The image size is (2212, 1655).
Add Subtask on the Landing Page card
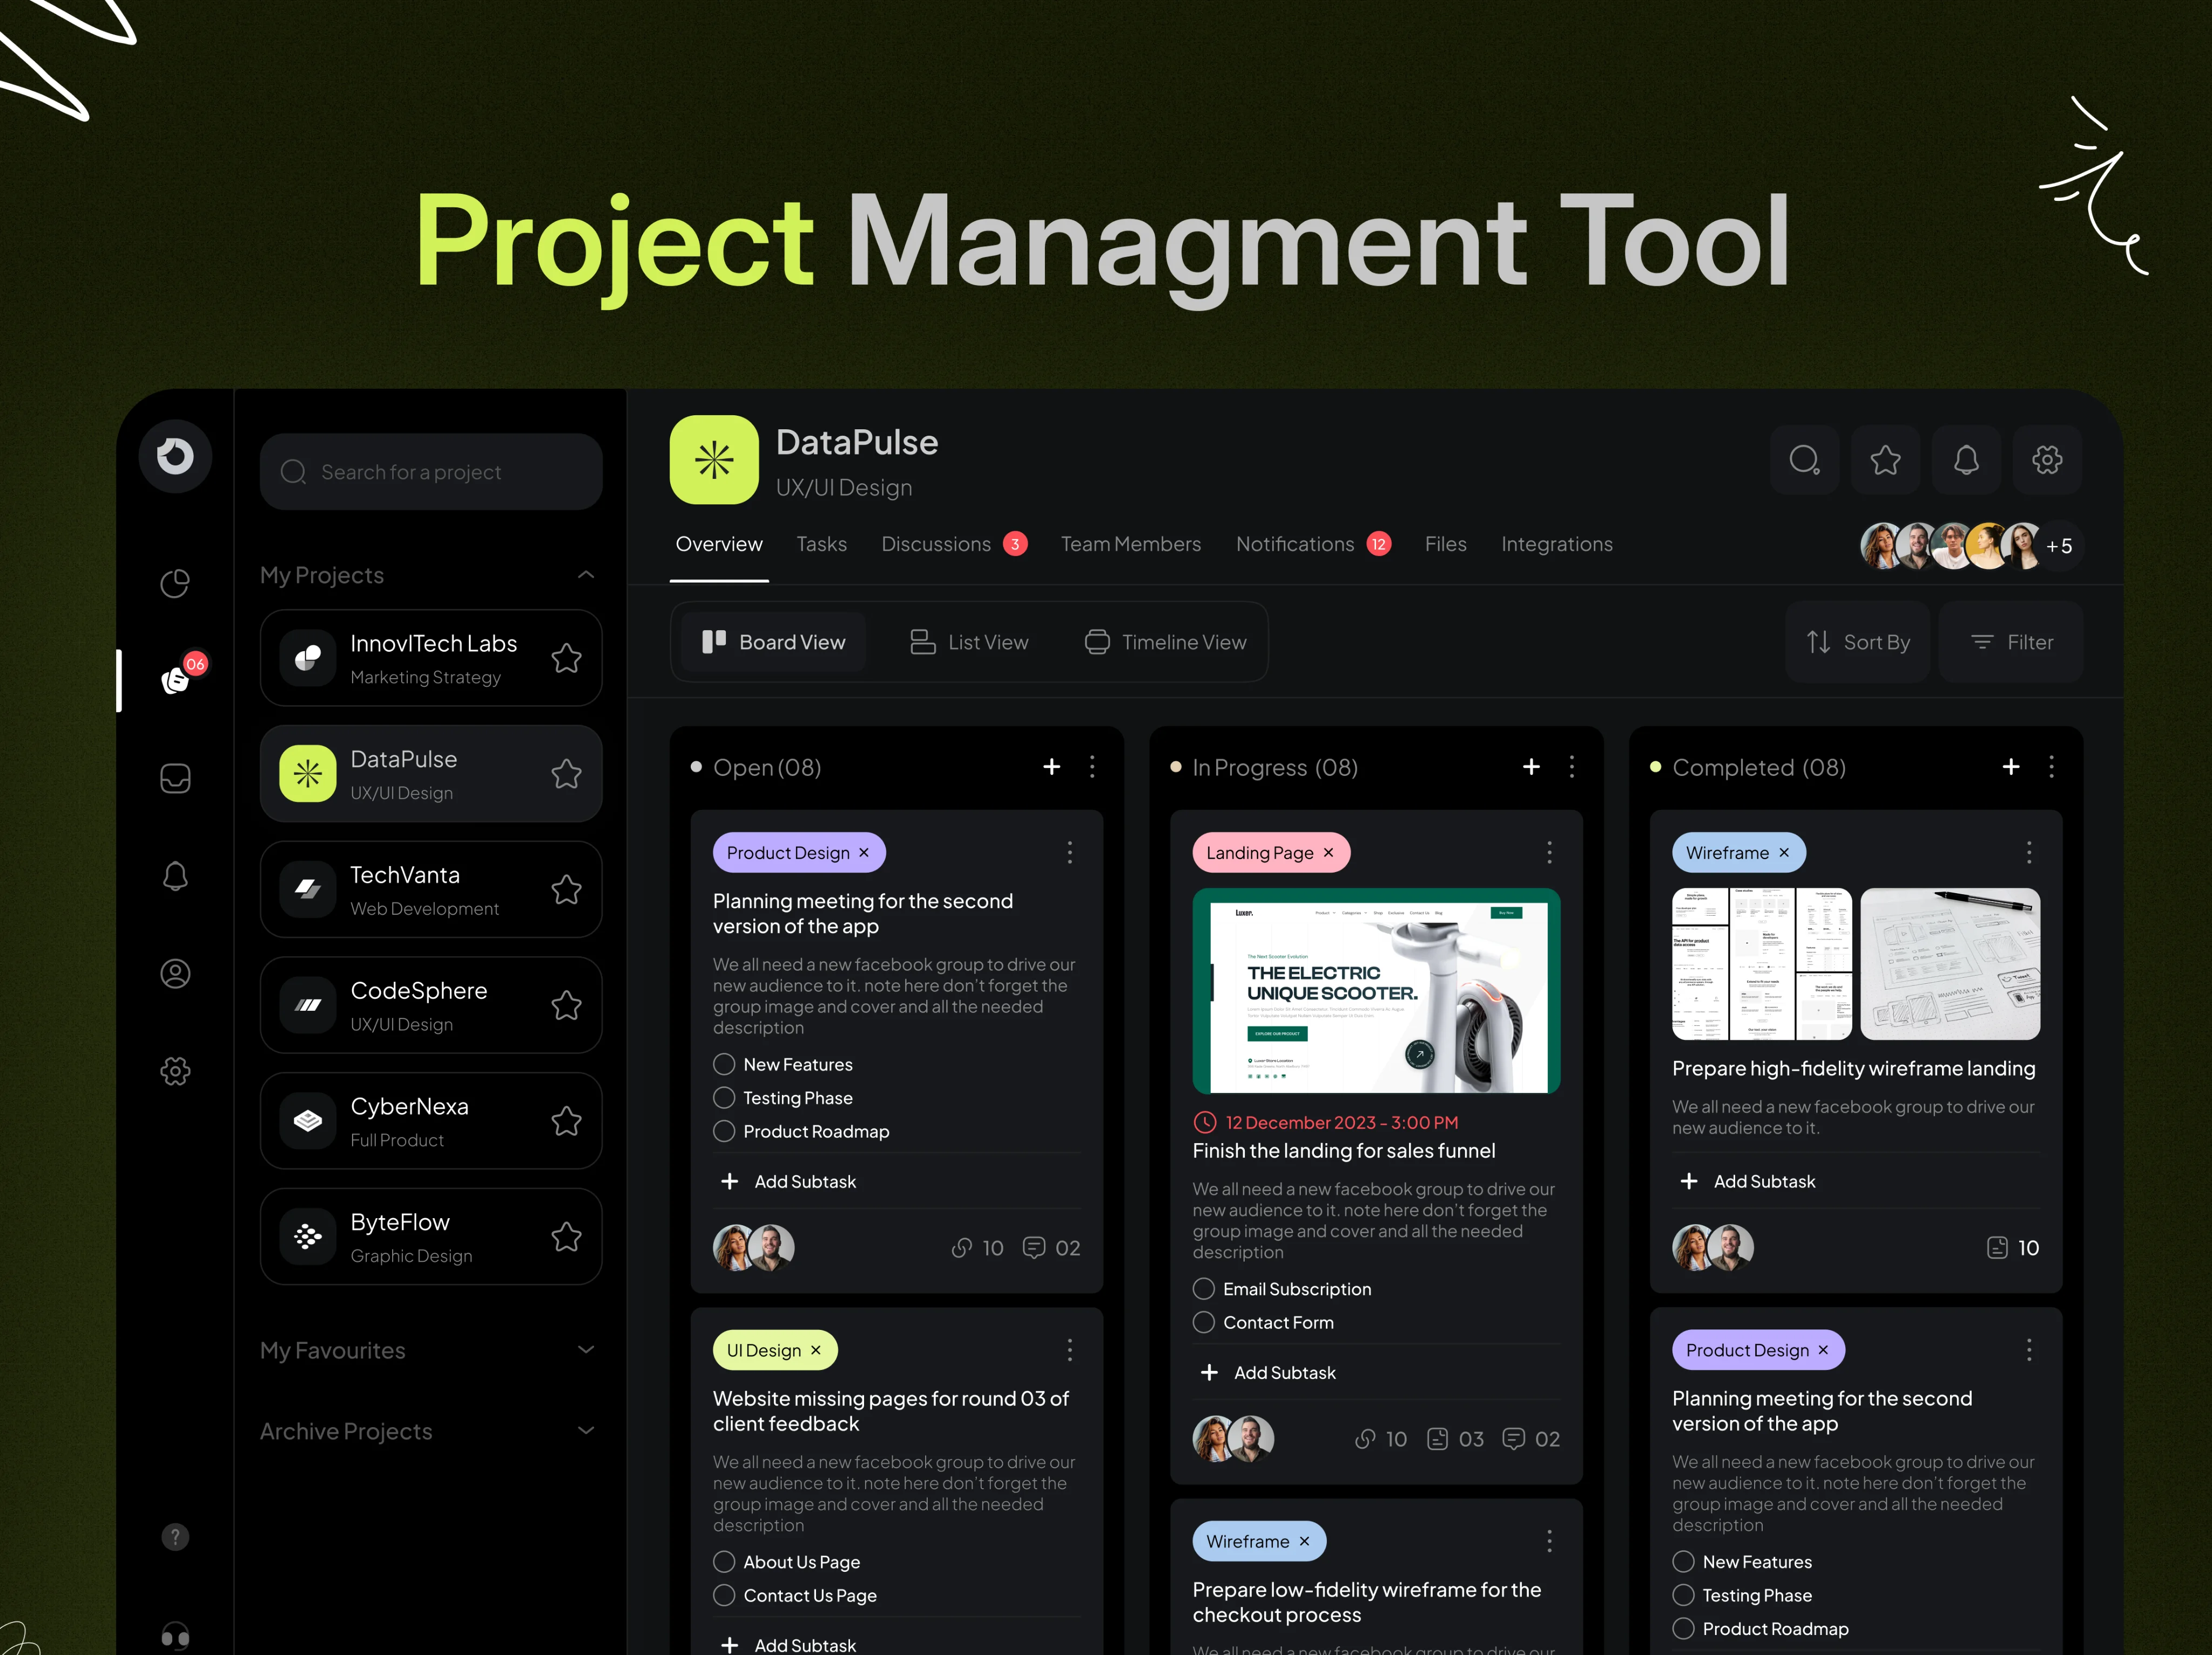1269,1373
